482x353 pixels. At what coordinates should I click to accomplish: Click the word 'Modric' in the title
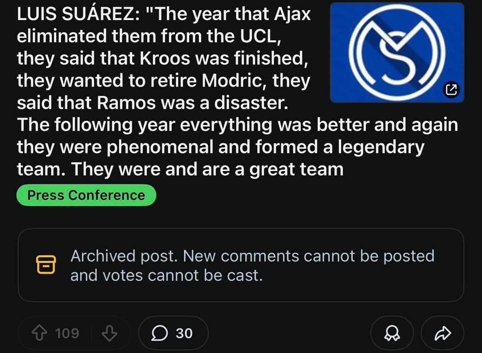pyautogui.click(x=234, y=81)
